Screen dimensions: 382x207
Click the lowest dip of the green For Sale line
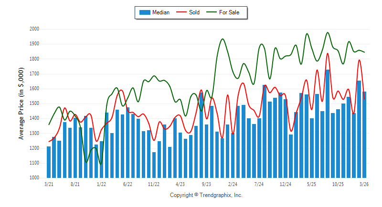(x=101, y=164)
